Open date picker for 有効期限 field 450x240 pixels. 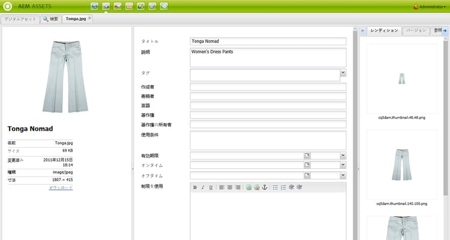tap(307, 156)
